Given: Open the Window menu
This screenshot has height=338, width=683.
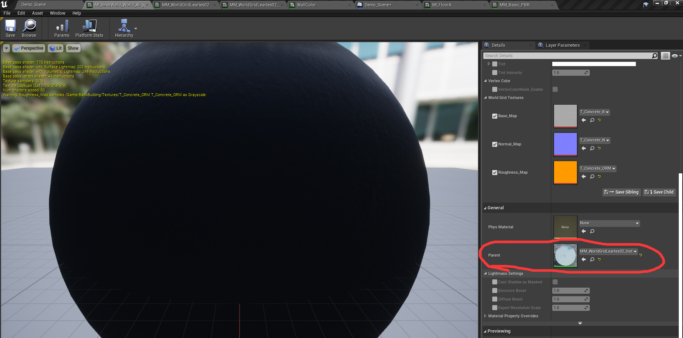Looking at the screenshot, I should click(58, 13).
